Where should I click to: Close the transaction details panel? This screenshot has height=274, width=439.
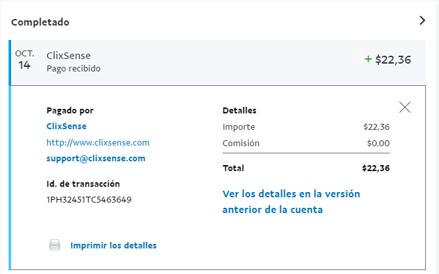(405, 107)
